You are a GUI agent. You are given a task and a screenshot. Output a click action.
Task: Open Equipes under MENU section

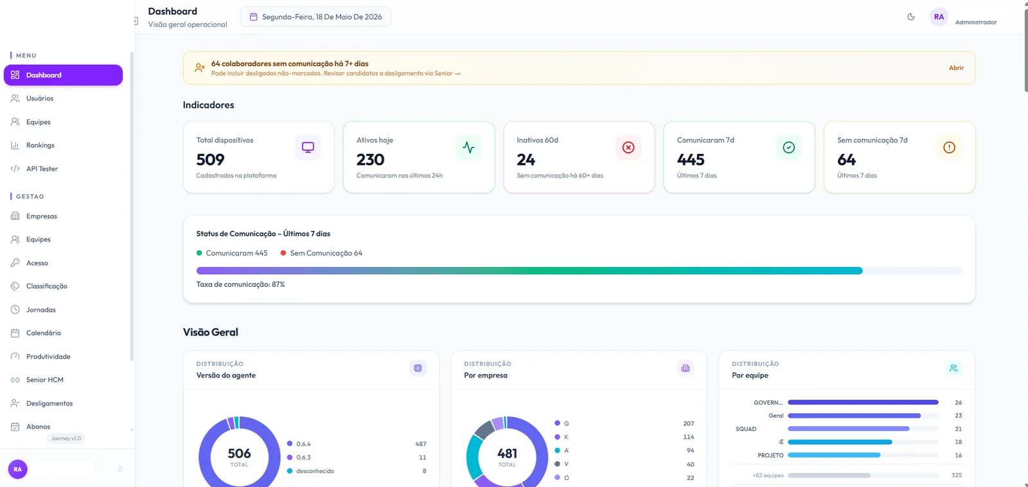(x=63, y=122)
